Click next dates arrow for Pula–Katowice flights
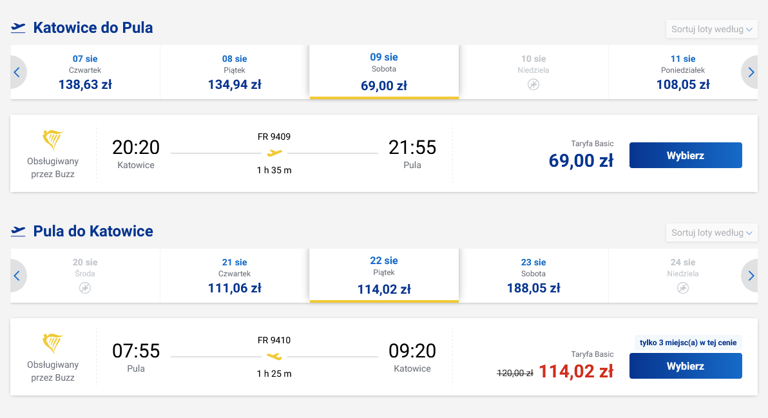The height and width of the screenshot is (418, 768). coord(750,276)
